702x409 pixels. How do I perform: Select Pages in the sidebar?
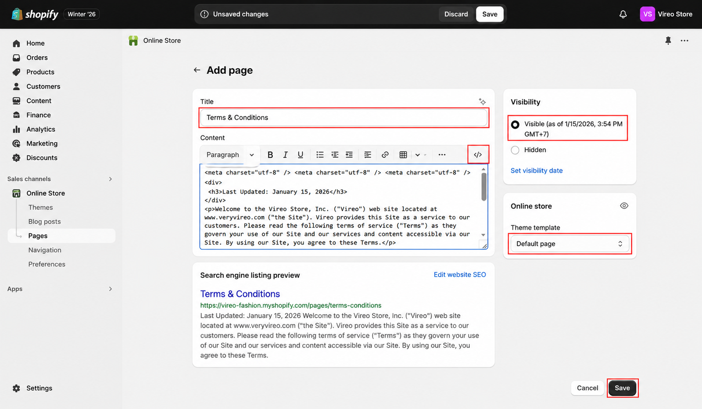pos(61,236)
